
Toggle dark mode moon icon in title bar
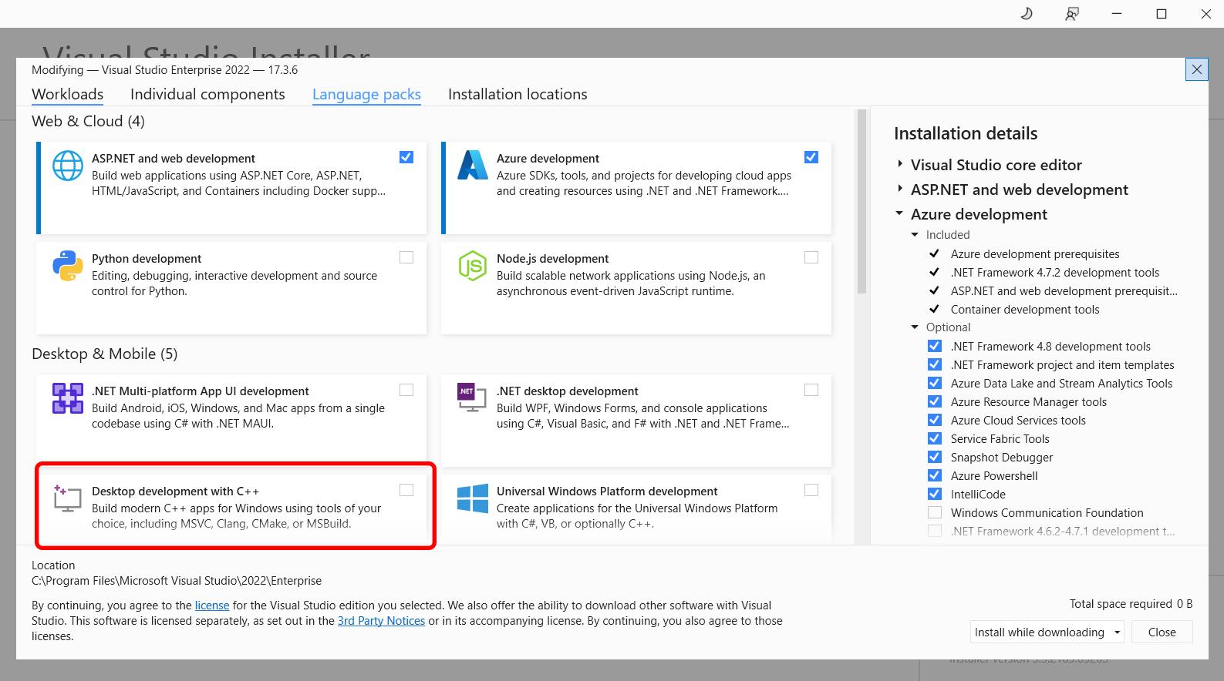pos(1027,14)
